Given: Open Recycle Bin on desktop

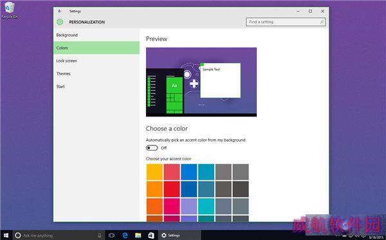Looking at the screenshot, I should click(10, 10).
